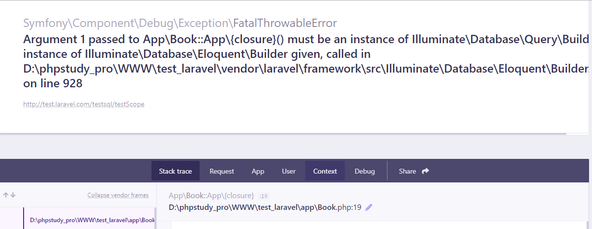Screen dimensions: 592x229
Task: Click the Share arrow icon
Action: [425, 171]
